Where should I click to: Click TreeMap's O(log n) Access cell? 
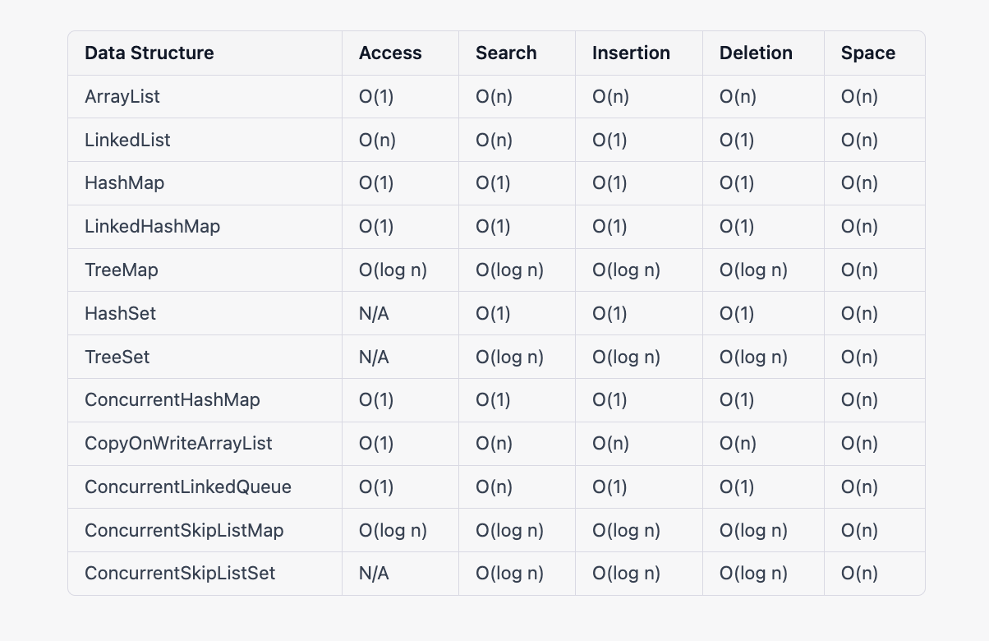[393, 270]
